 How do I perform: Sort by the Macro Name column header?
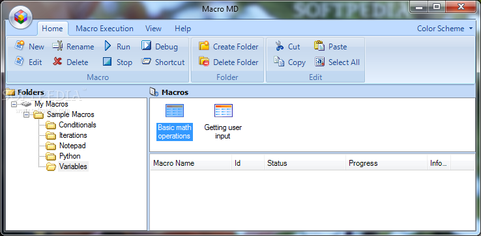click(x=191, y=163)
